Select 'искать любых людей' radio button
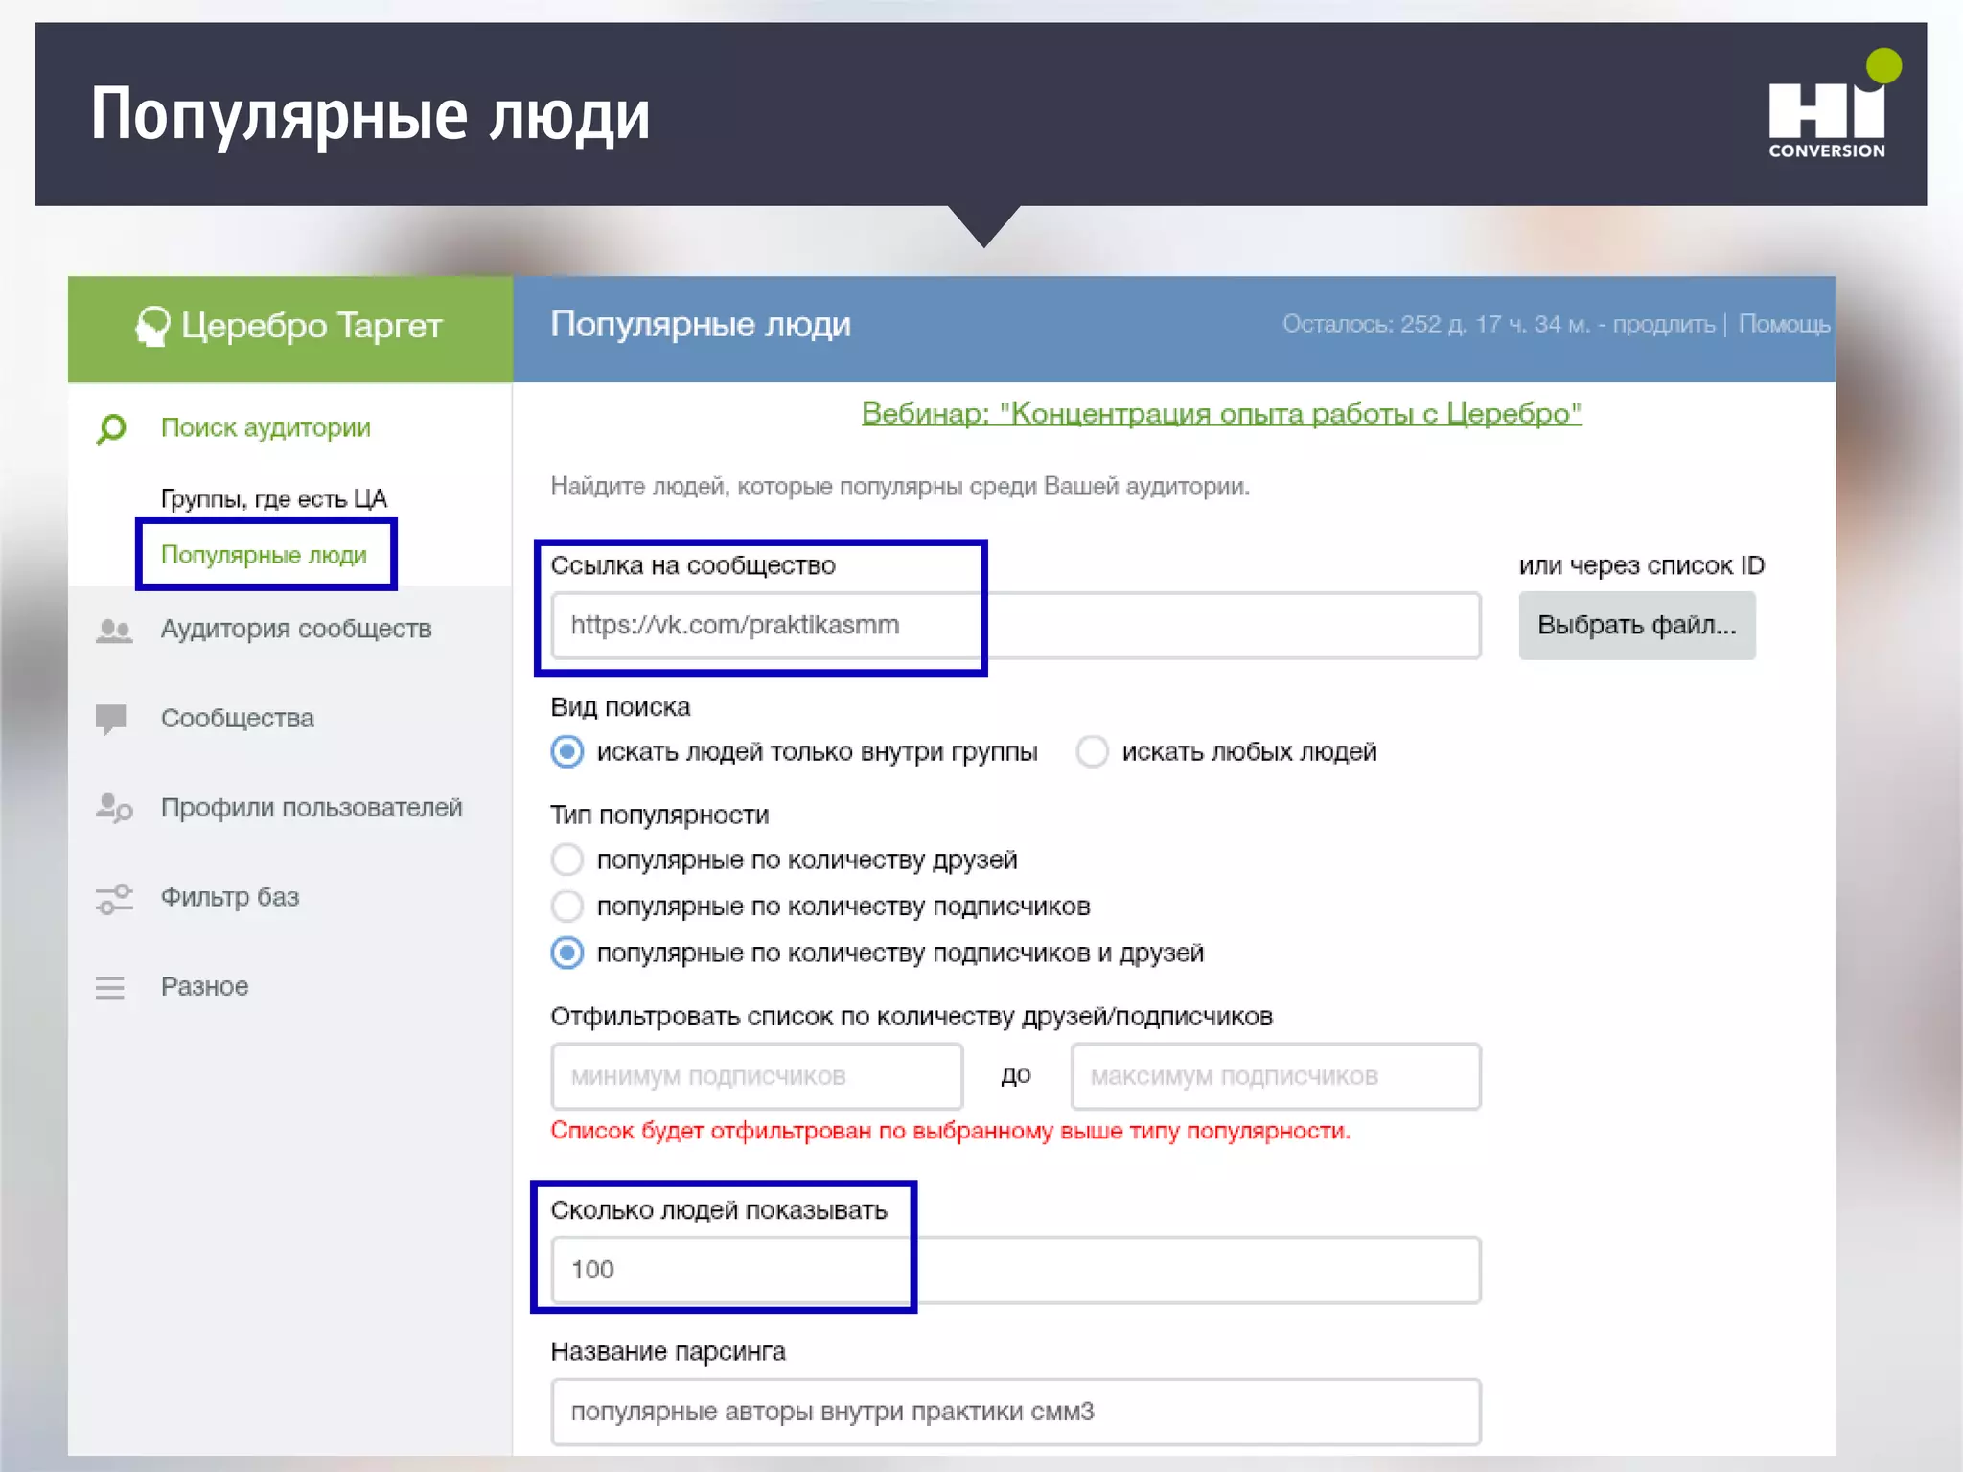Image resolution: width=1963 pixels, height=1472 pixels. pyautogui.click(x=1092, y=751)
